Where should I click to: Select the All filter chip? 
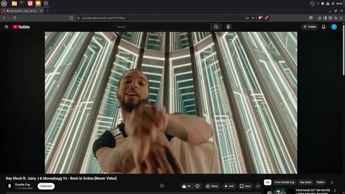(268, 182)
